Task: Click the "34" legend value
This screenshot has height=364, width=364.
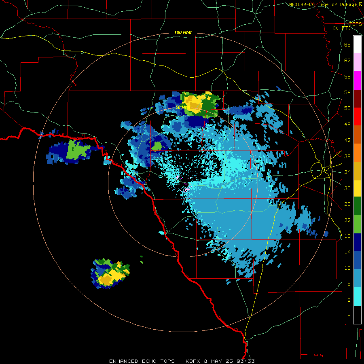Action: tap(347, 172)
